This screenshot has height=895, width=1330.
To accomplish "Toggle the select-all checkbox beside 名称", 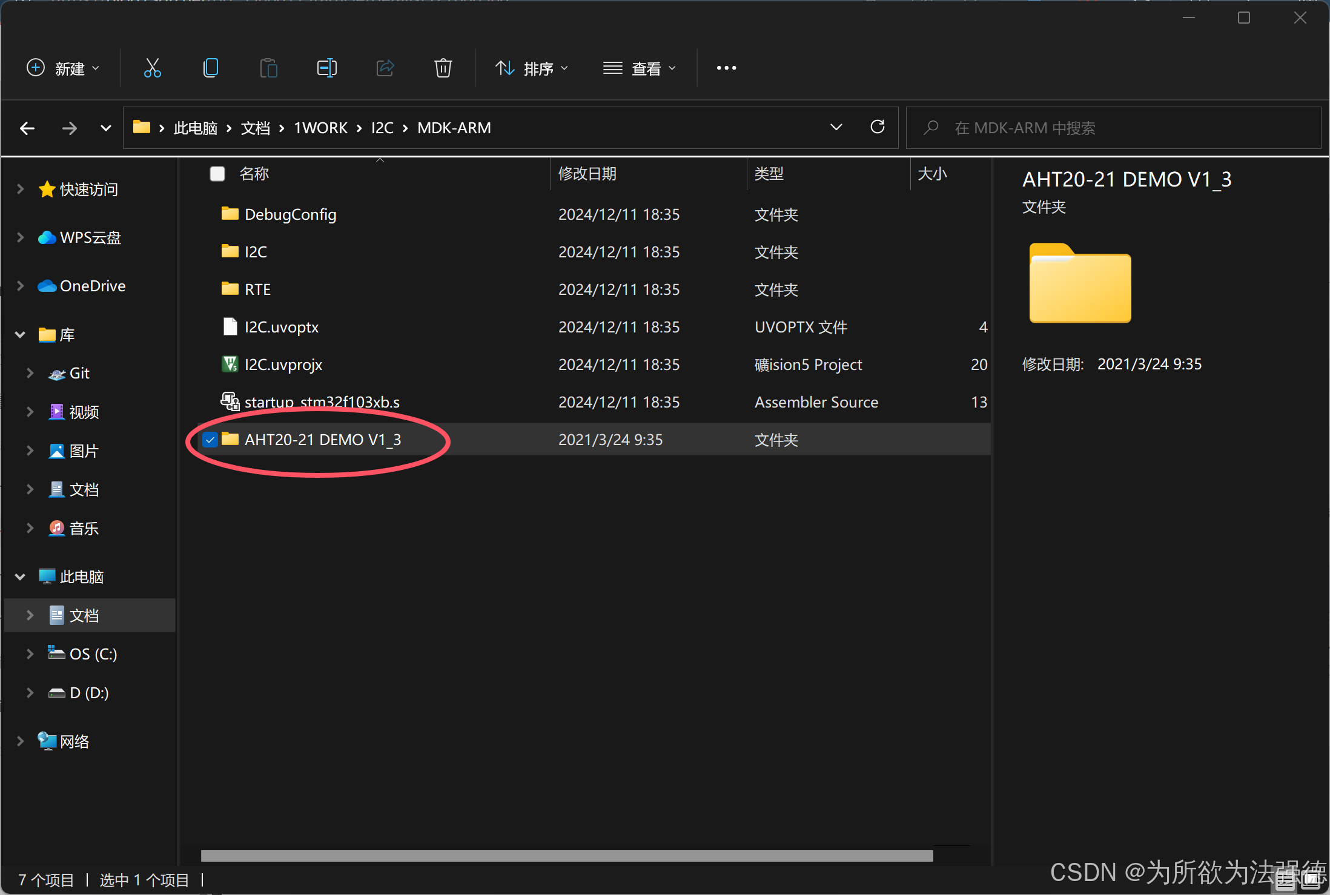I will click(217, 174).
